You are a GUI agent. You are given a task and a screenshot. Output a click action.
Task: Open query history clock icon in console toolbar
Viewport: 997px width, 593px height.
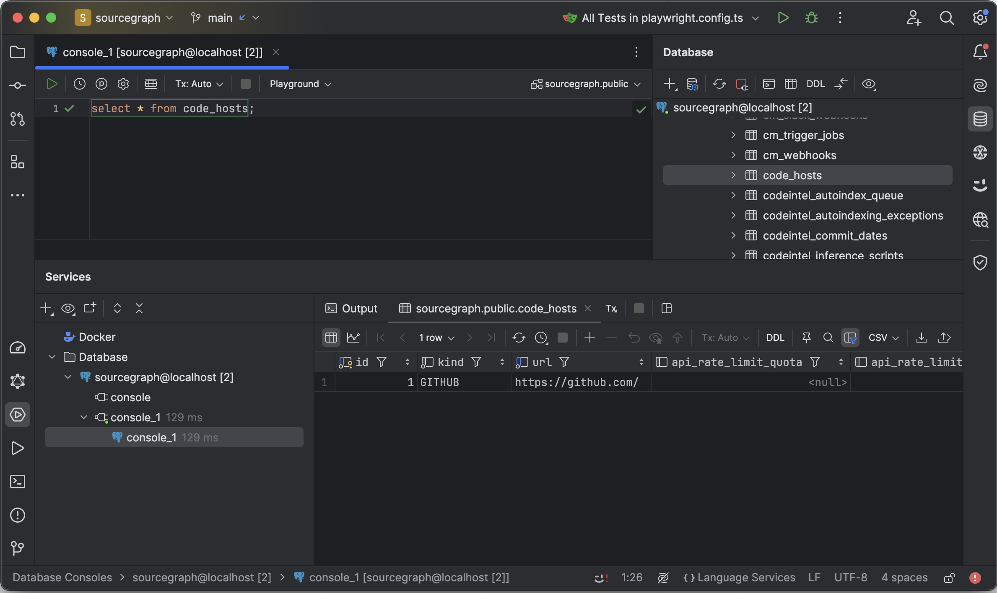[x=79, y=84]
